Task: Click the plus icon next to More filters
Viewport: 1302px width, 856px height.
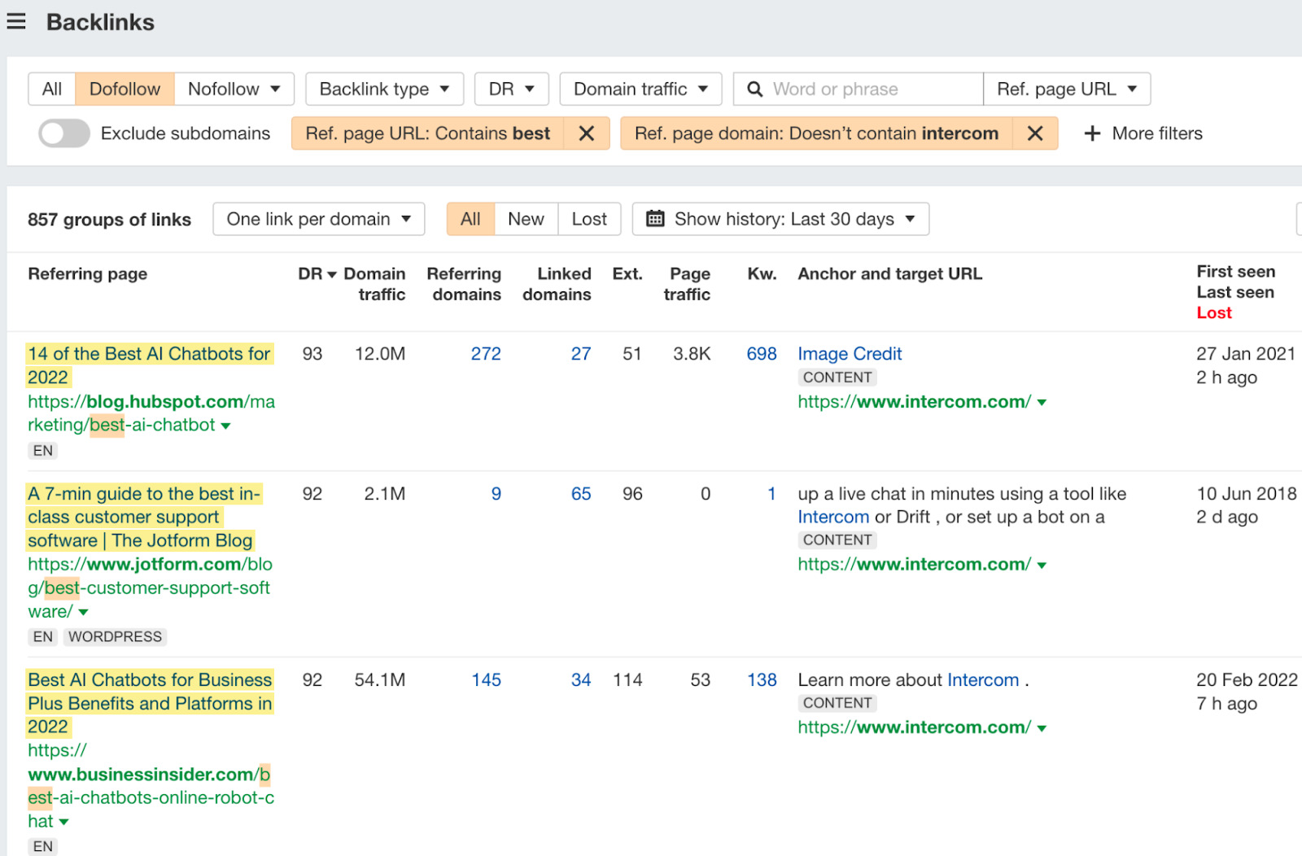Action: click(1091, 133)
